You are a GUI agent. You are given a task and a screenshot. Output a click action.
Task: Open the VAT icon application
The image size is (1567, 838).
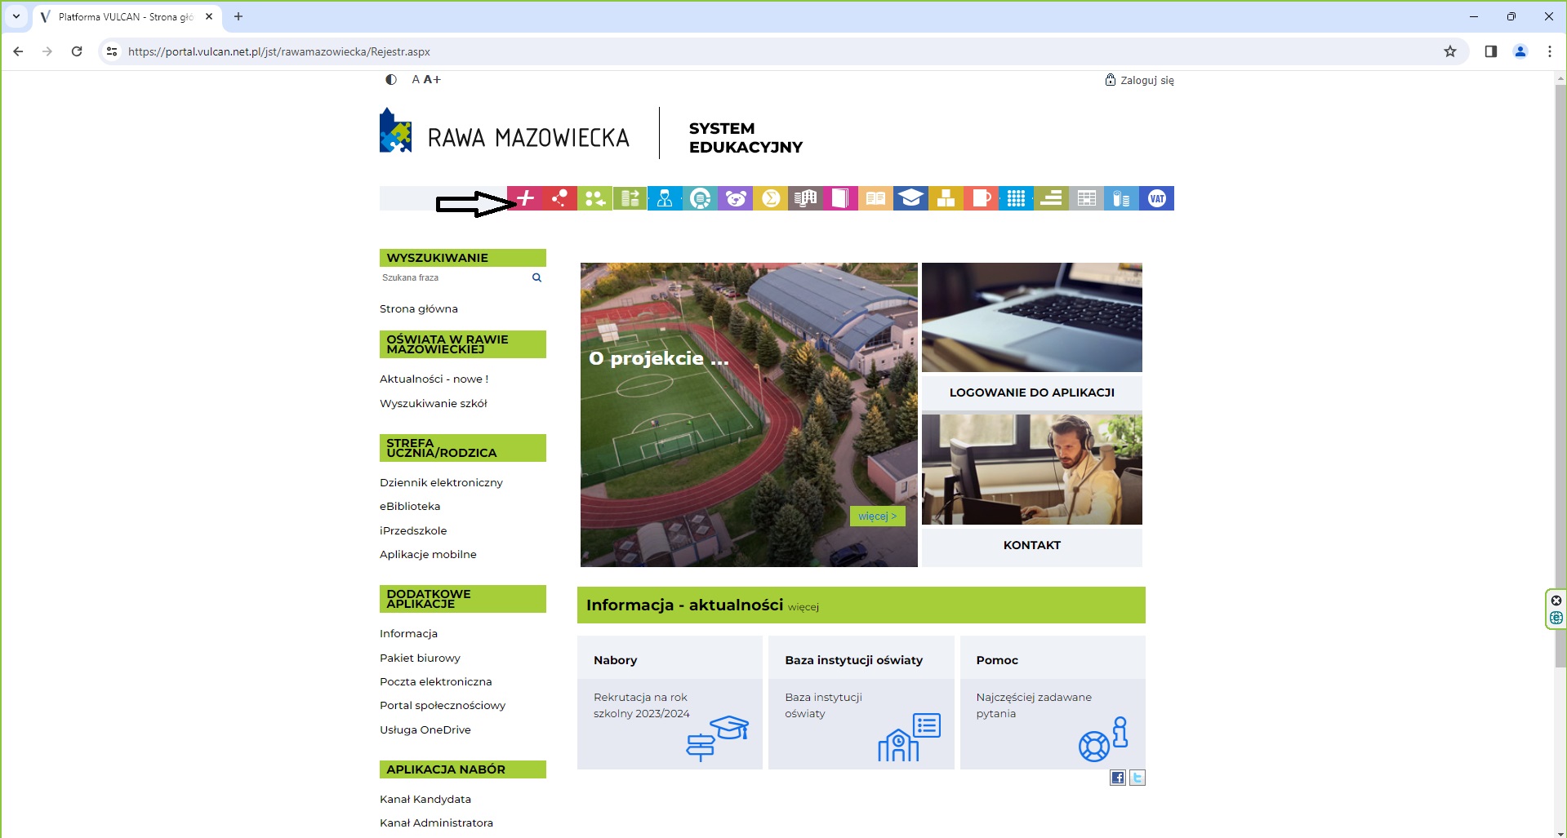coord(1156,198)
